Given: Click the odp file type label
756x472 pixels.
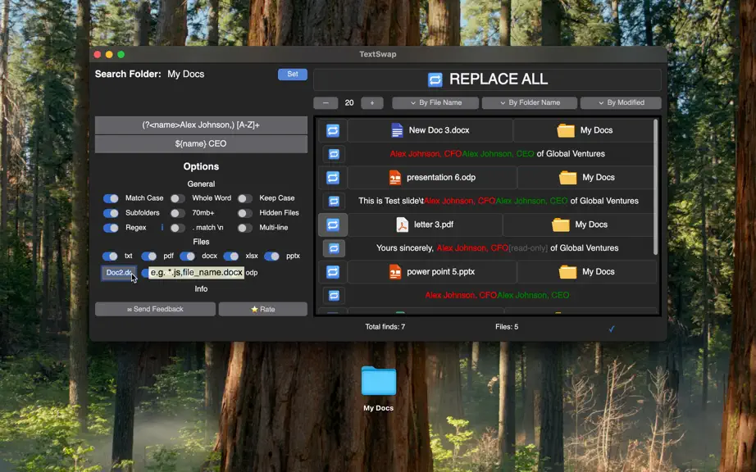Looking at the screenshot, I should pos(252,273).
